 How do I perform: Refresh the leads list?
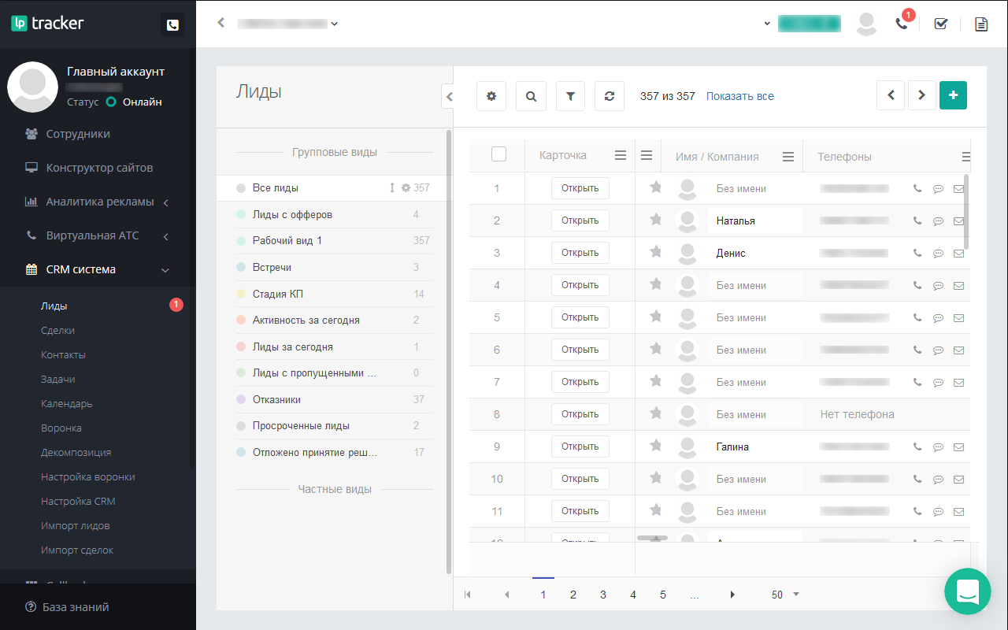point(610,96)
